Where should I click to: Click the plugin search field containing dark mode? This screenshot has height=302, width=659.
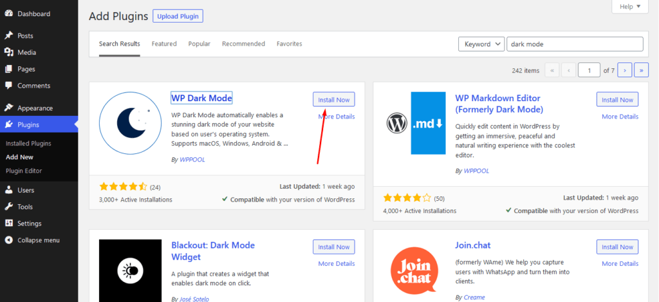coord(575,44)
